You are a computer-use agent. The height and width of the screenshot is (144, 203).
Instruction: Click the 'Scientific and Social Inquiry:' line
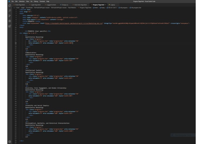click(37, 106)
